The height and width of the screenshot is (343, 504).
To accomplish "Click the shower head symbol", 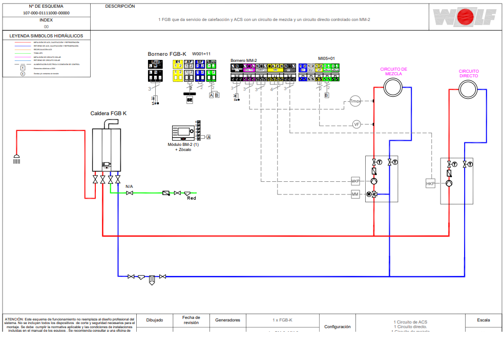I will [16, 159].
